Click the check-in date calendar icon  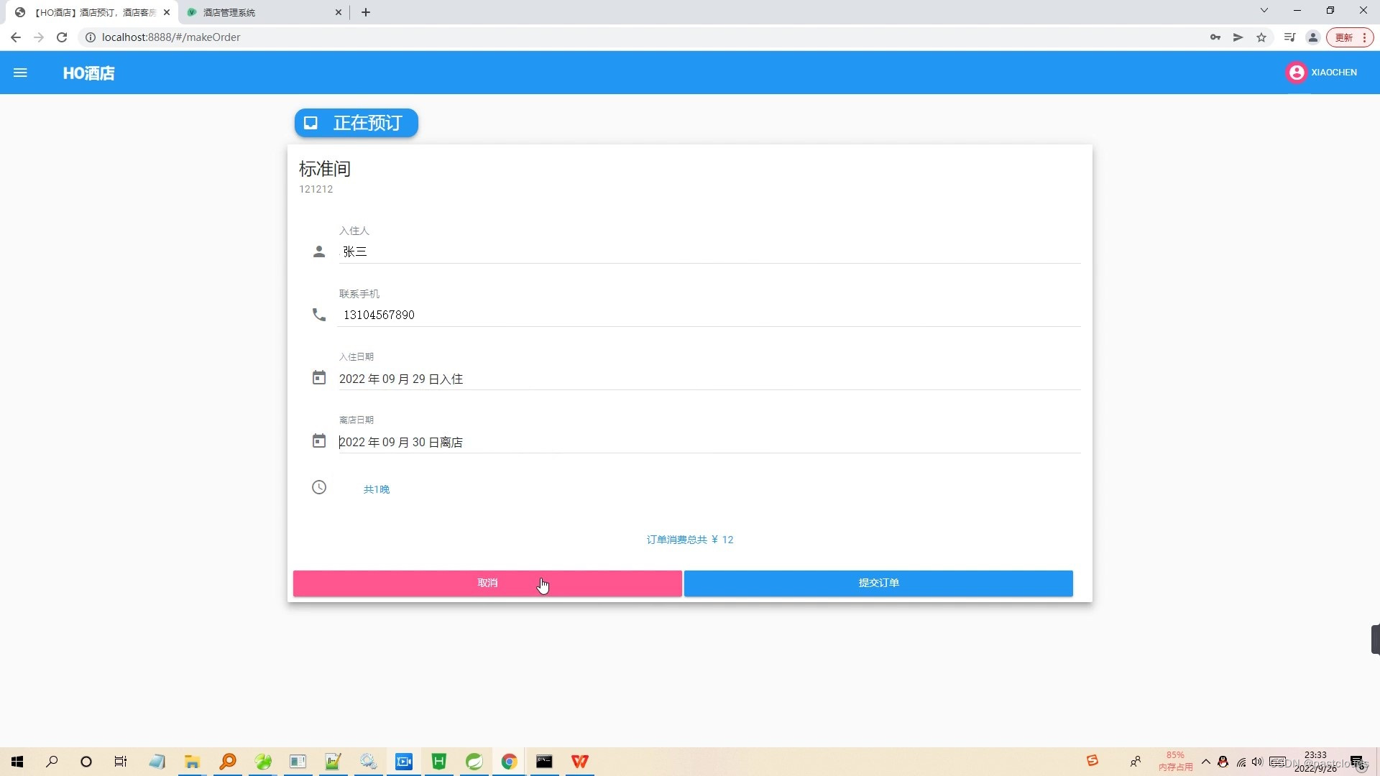click(319, 378)
